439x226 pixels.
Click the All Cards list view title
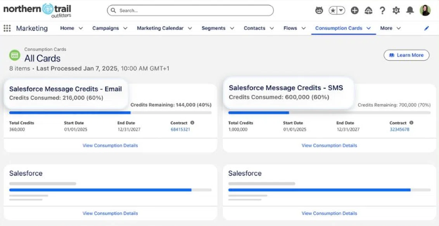pyautogui.click(x=42, y=58)
